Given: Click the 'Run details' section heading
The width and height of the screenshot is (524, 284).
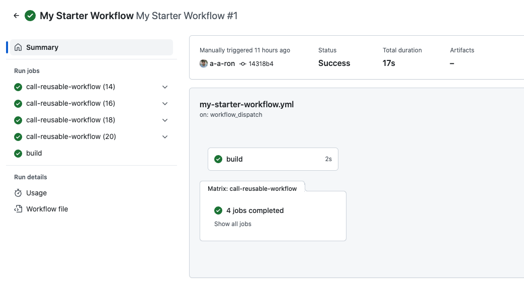Looking at the screenshot, I should pos(30,177).
